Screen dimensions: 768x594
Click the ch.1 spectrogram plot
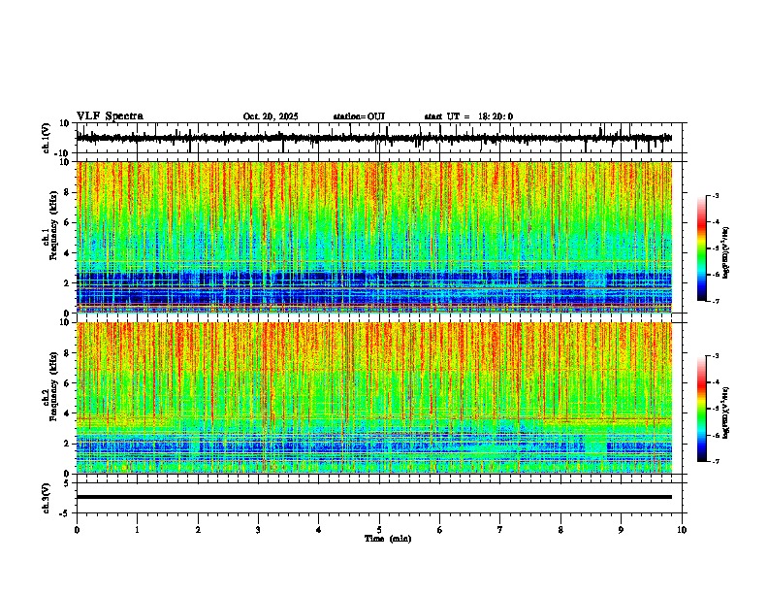[x=374, y=237]
